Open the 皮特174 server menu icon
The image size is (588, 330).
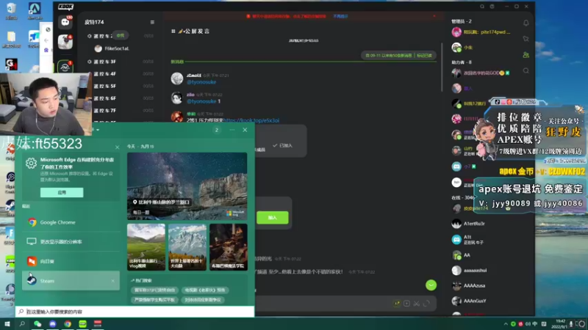coord(152,23)
